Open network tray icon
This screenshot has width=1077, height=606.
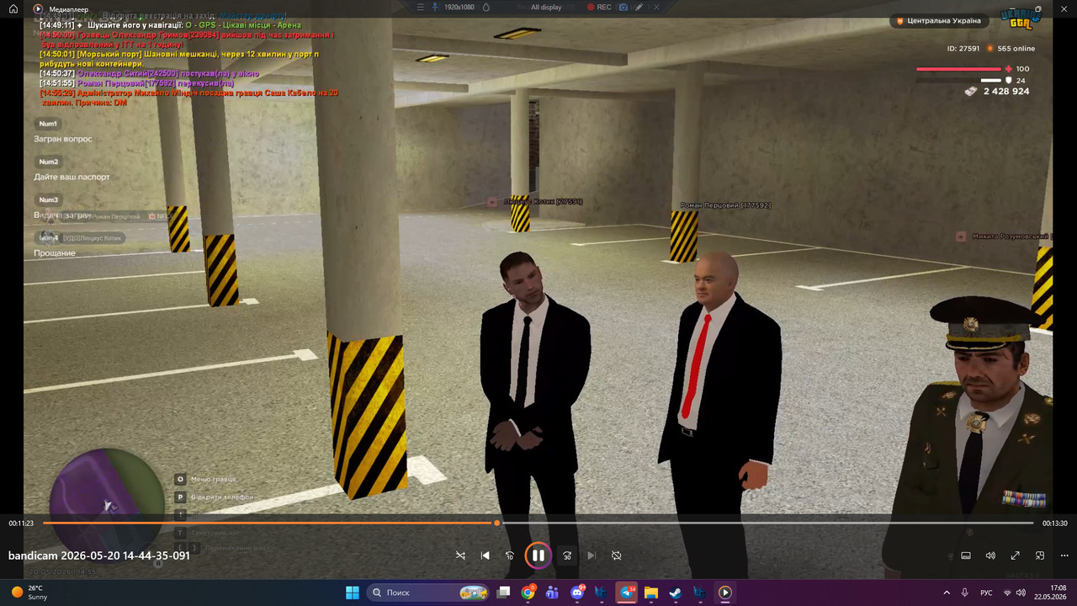1007,593
